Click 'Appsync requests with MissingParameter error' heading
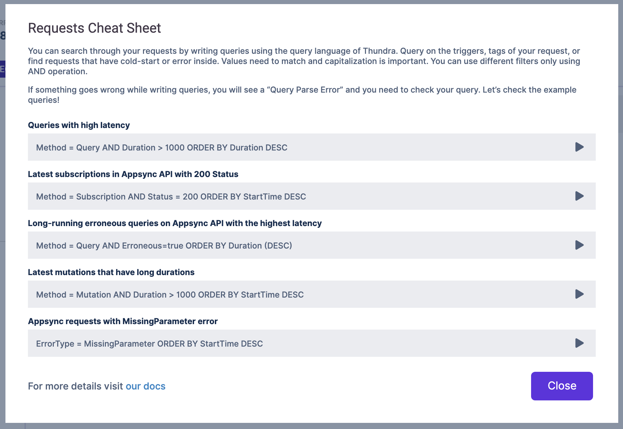The height and width of the screenshot is (429, 623). pyautogui.click(x=123, y=321)
